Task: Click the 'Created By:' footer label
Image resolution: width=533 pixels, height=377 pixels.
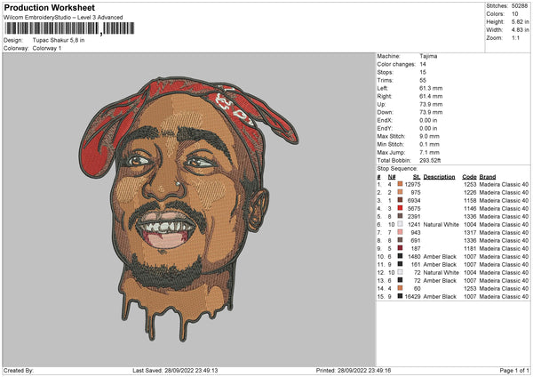Action: click(19, 370)
